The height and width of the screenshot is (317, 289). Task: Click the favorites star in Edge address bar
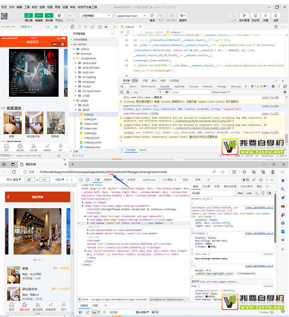point(223,172)
